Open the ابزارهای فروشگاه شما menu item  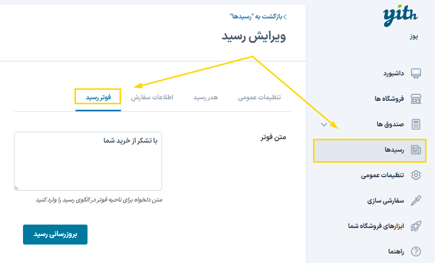click(x=376, y=226)
